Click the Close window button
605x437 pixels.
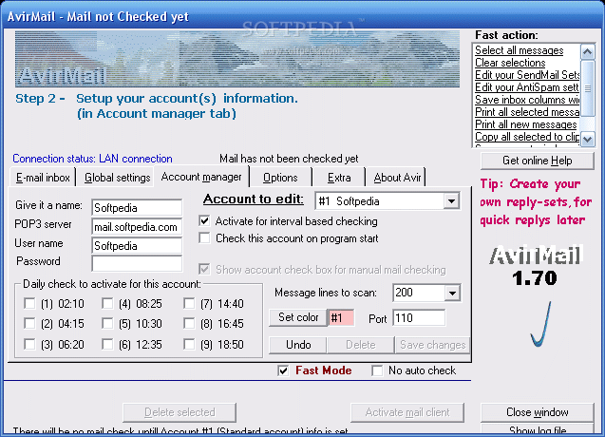coord(538,412)
